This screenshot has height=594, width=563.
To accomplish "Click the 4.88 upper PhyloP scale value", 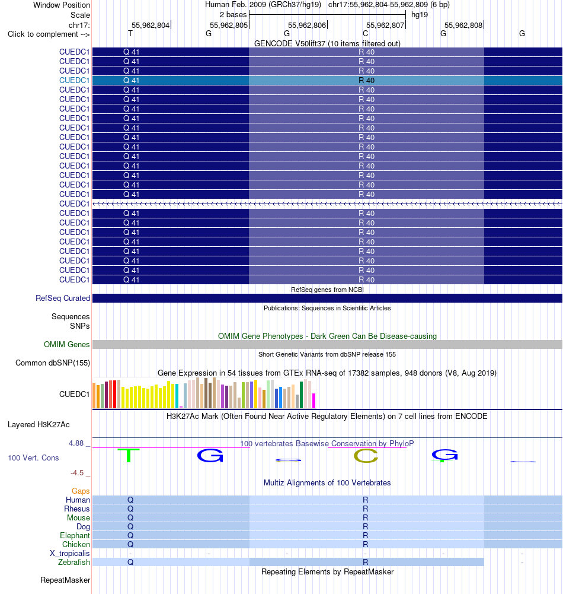I will [x=76, y=443].
